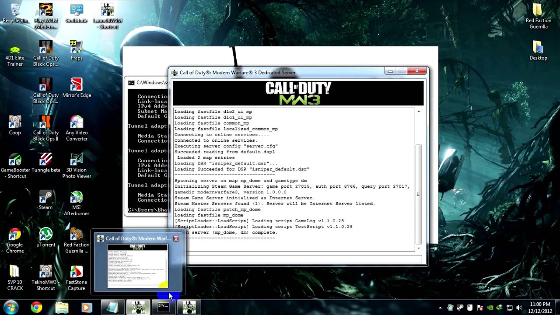Click the line 'Steam Game Server initialized as Internet Server.'
This screenshot has width=560, height=315.
coord(244,198)
